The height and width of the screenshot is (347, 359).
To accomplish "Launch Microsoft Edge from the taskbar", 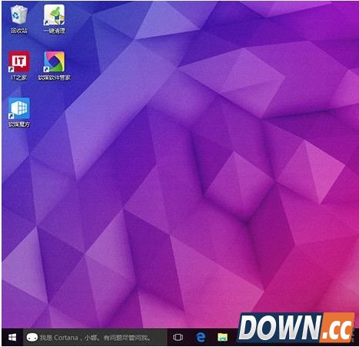I will [x=201, y=337].
